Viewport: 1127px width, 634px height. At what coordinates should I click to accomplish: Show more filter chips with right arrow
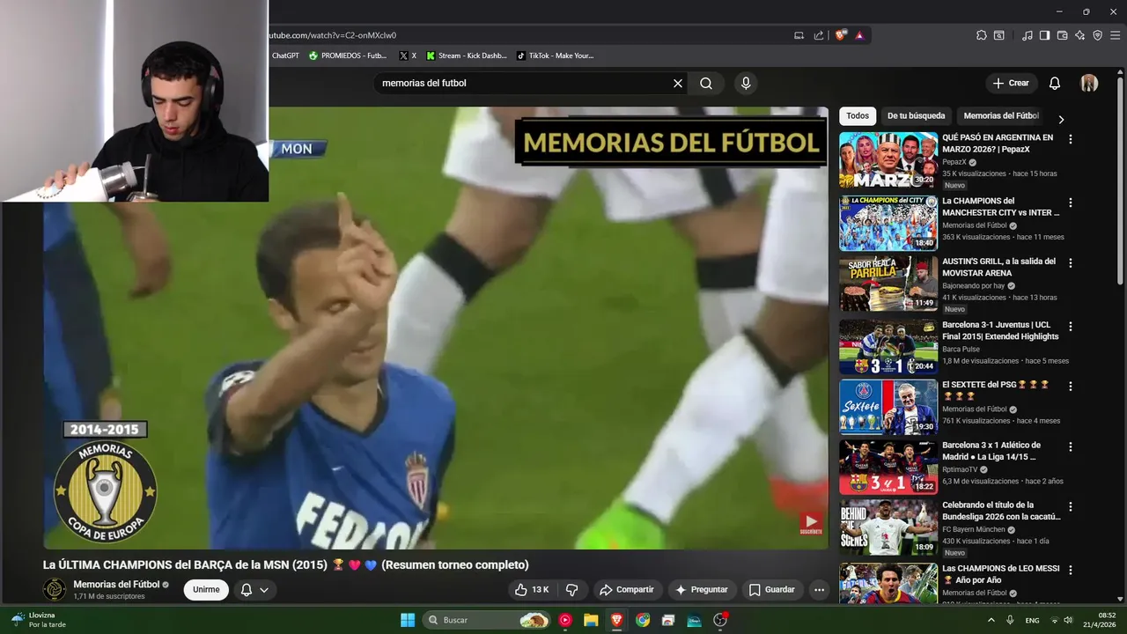(x=1061, y=119)
